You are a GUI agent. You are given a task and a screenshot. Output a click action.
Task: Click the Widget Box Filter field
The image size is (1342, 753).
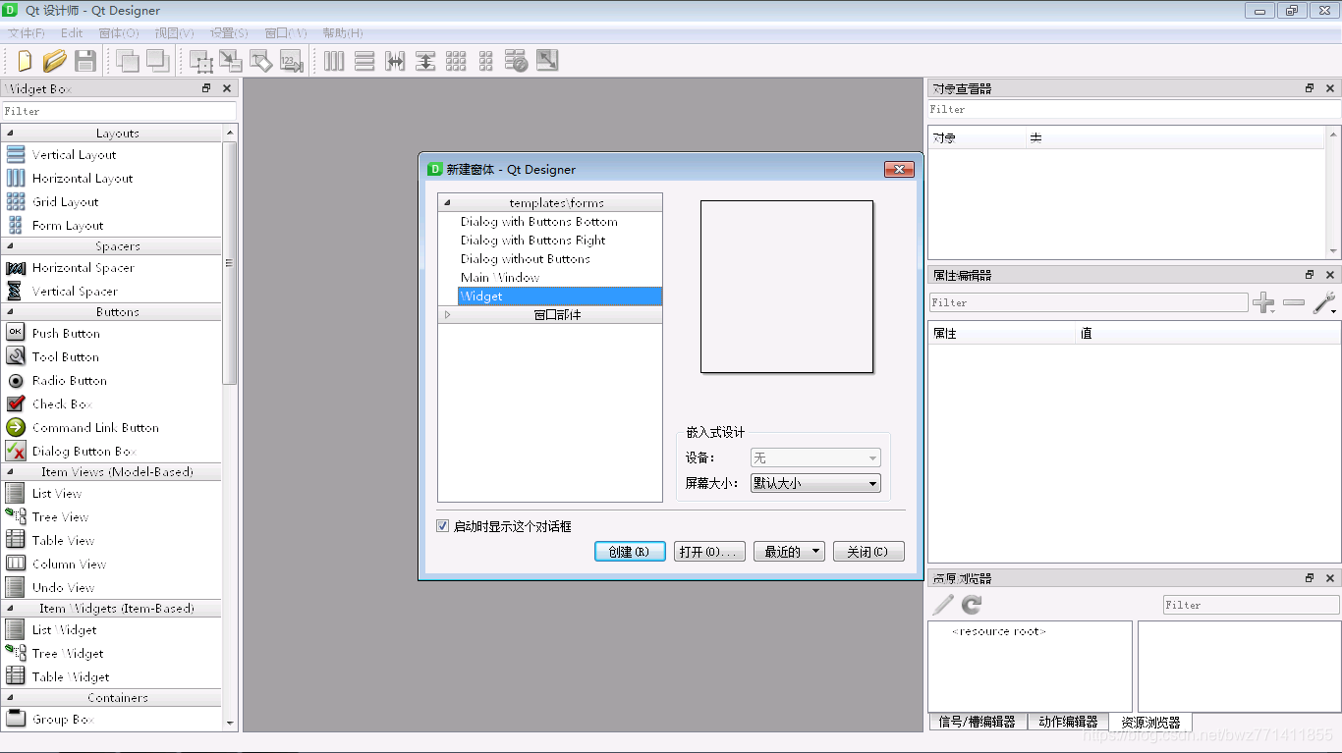pyautogui.click(x=119, y=112)
